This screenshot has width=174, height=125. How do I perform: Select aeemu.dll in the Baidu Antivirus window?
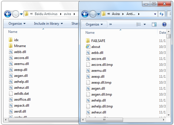click(x=19, y=64)
